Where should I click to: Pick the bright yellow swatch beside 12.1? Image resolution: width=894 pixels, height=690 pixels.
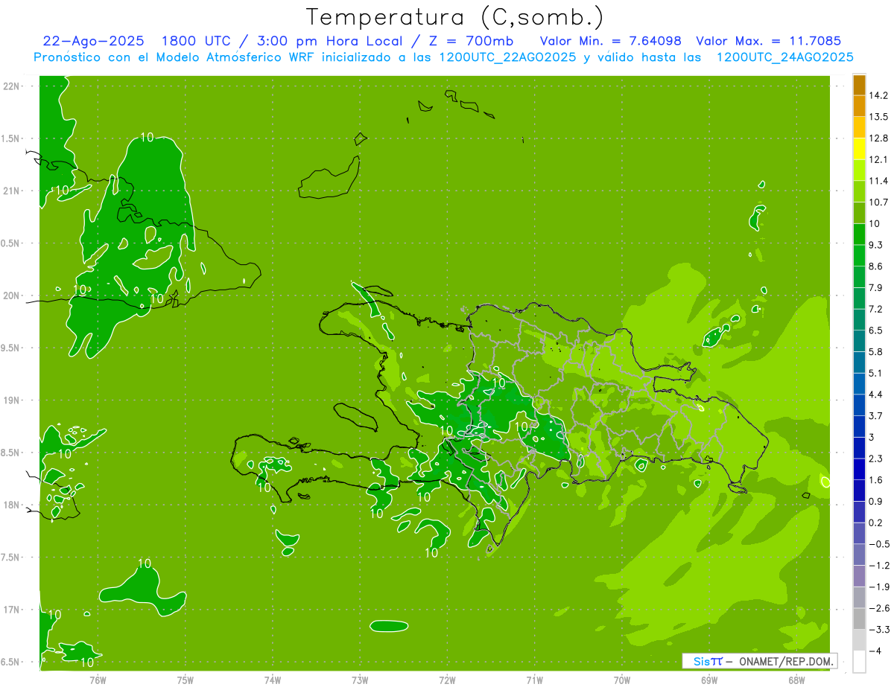click(x=859, y=149)
